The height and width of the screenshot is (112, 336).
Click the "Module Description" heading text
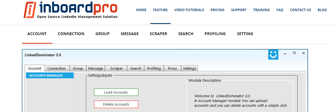205,81
